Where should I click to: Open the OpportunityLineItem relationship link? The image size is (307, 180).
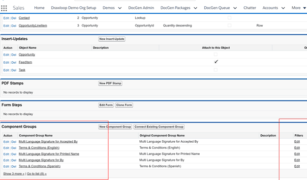click(33, 26)
